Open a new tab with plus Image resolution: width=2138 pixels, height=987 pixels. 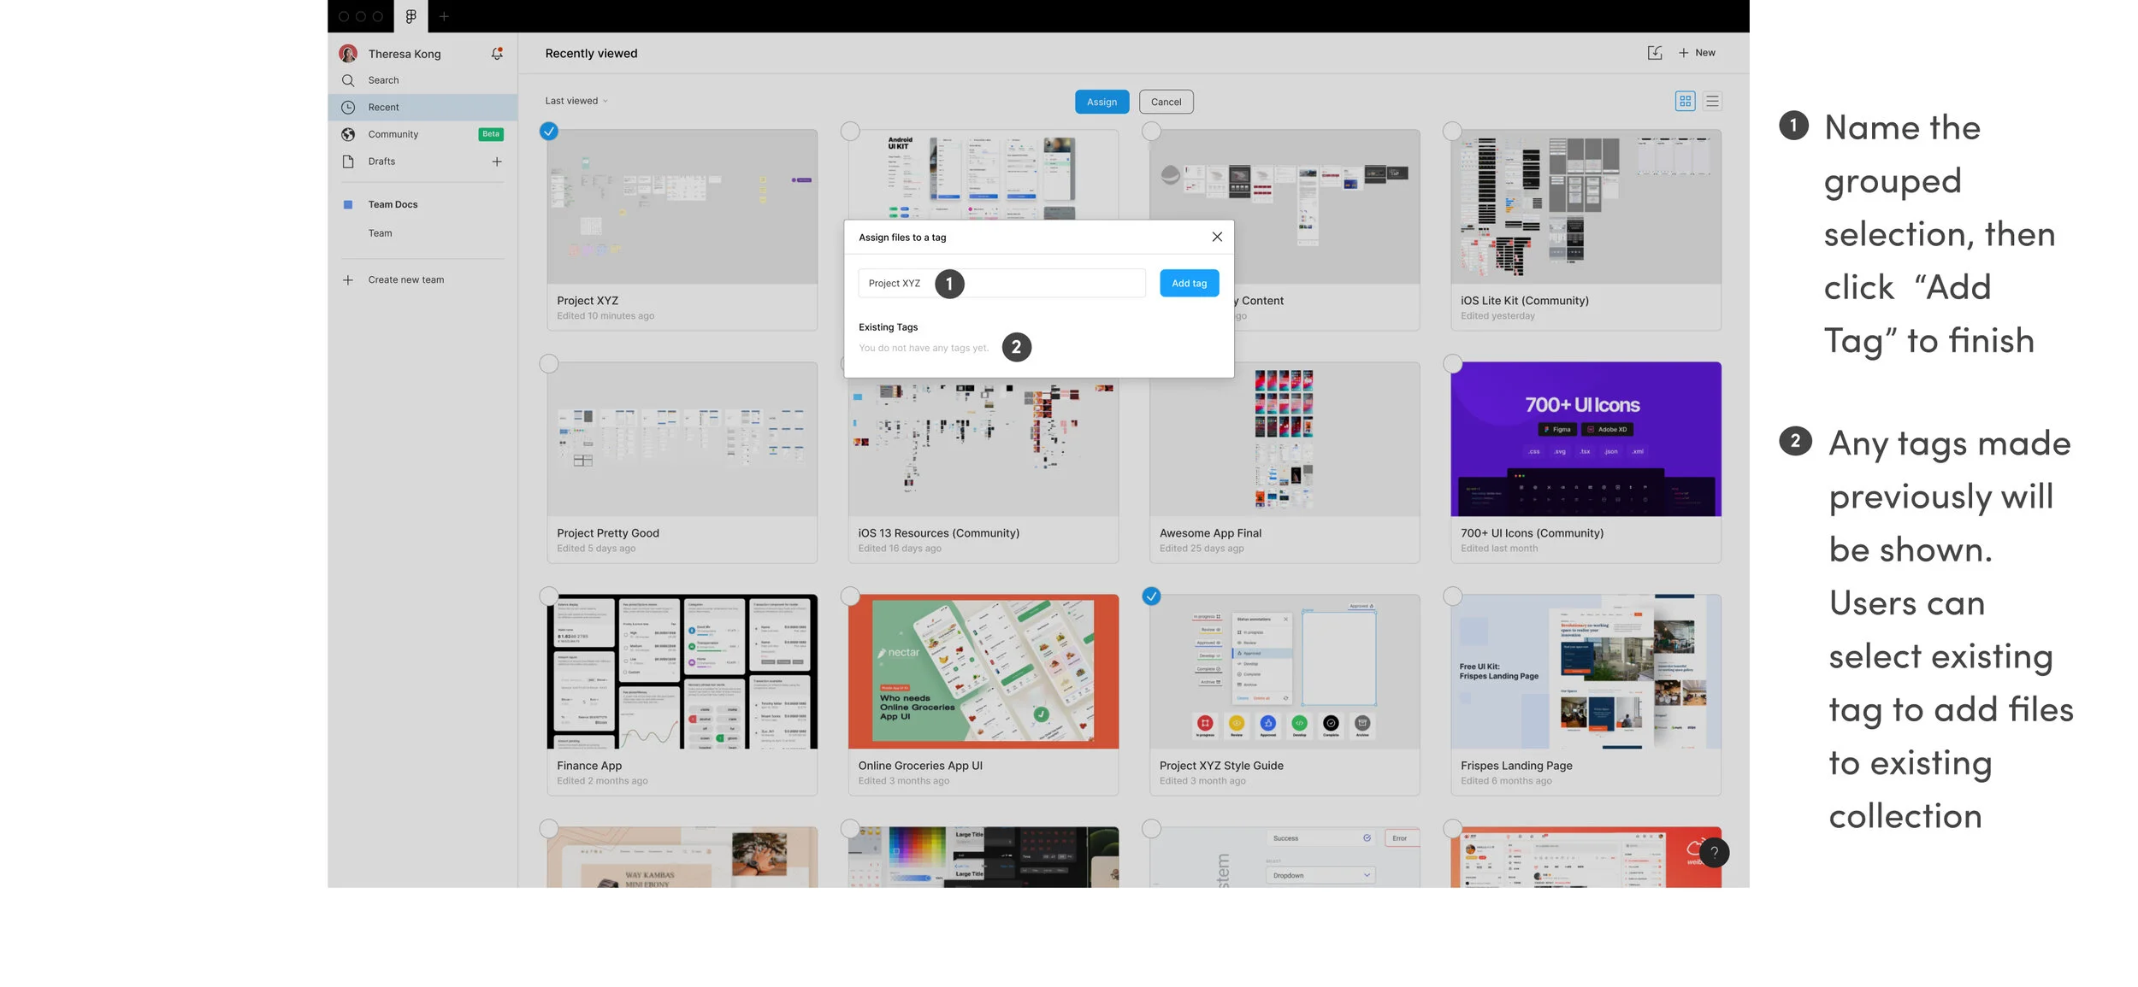444,16
